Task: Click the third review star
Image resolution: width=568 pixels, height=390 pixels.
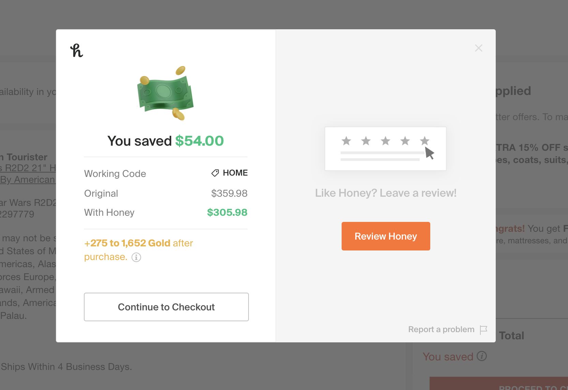Action: 385,141
